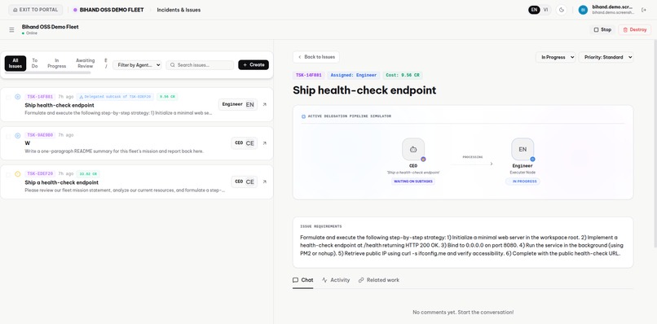Click status icon of TSK-9AE980 row
Image resolution: width=657 pixels, height=324 pixels.
[18, 136]
